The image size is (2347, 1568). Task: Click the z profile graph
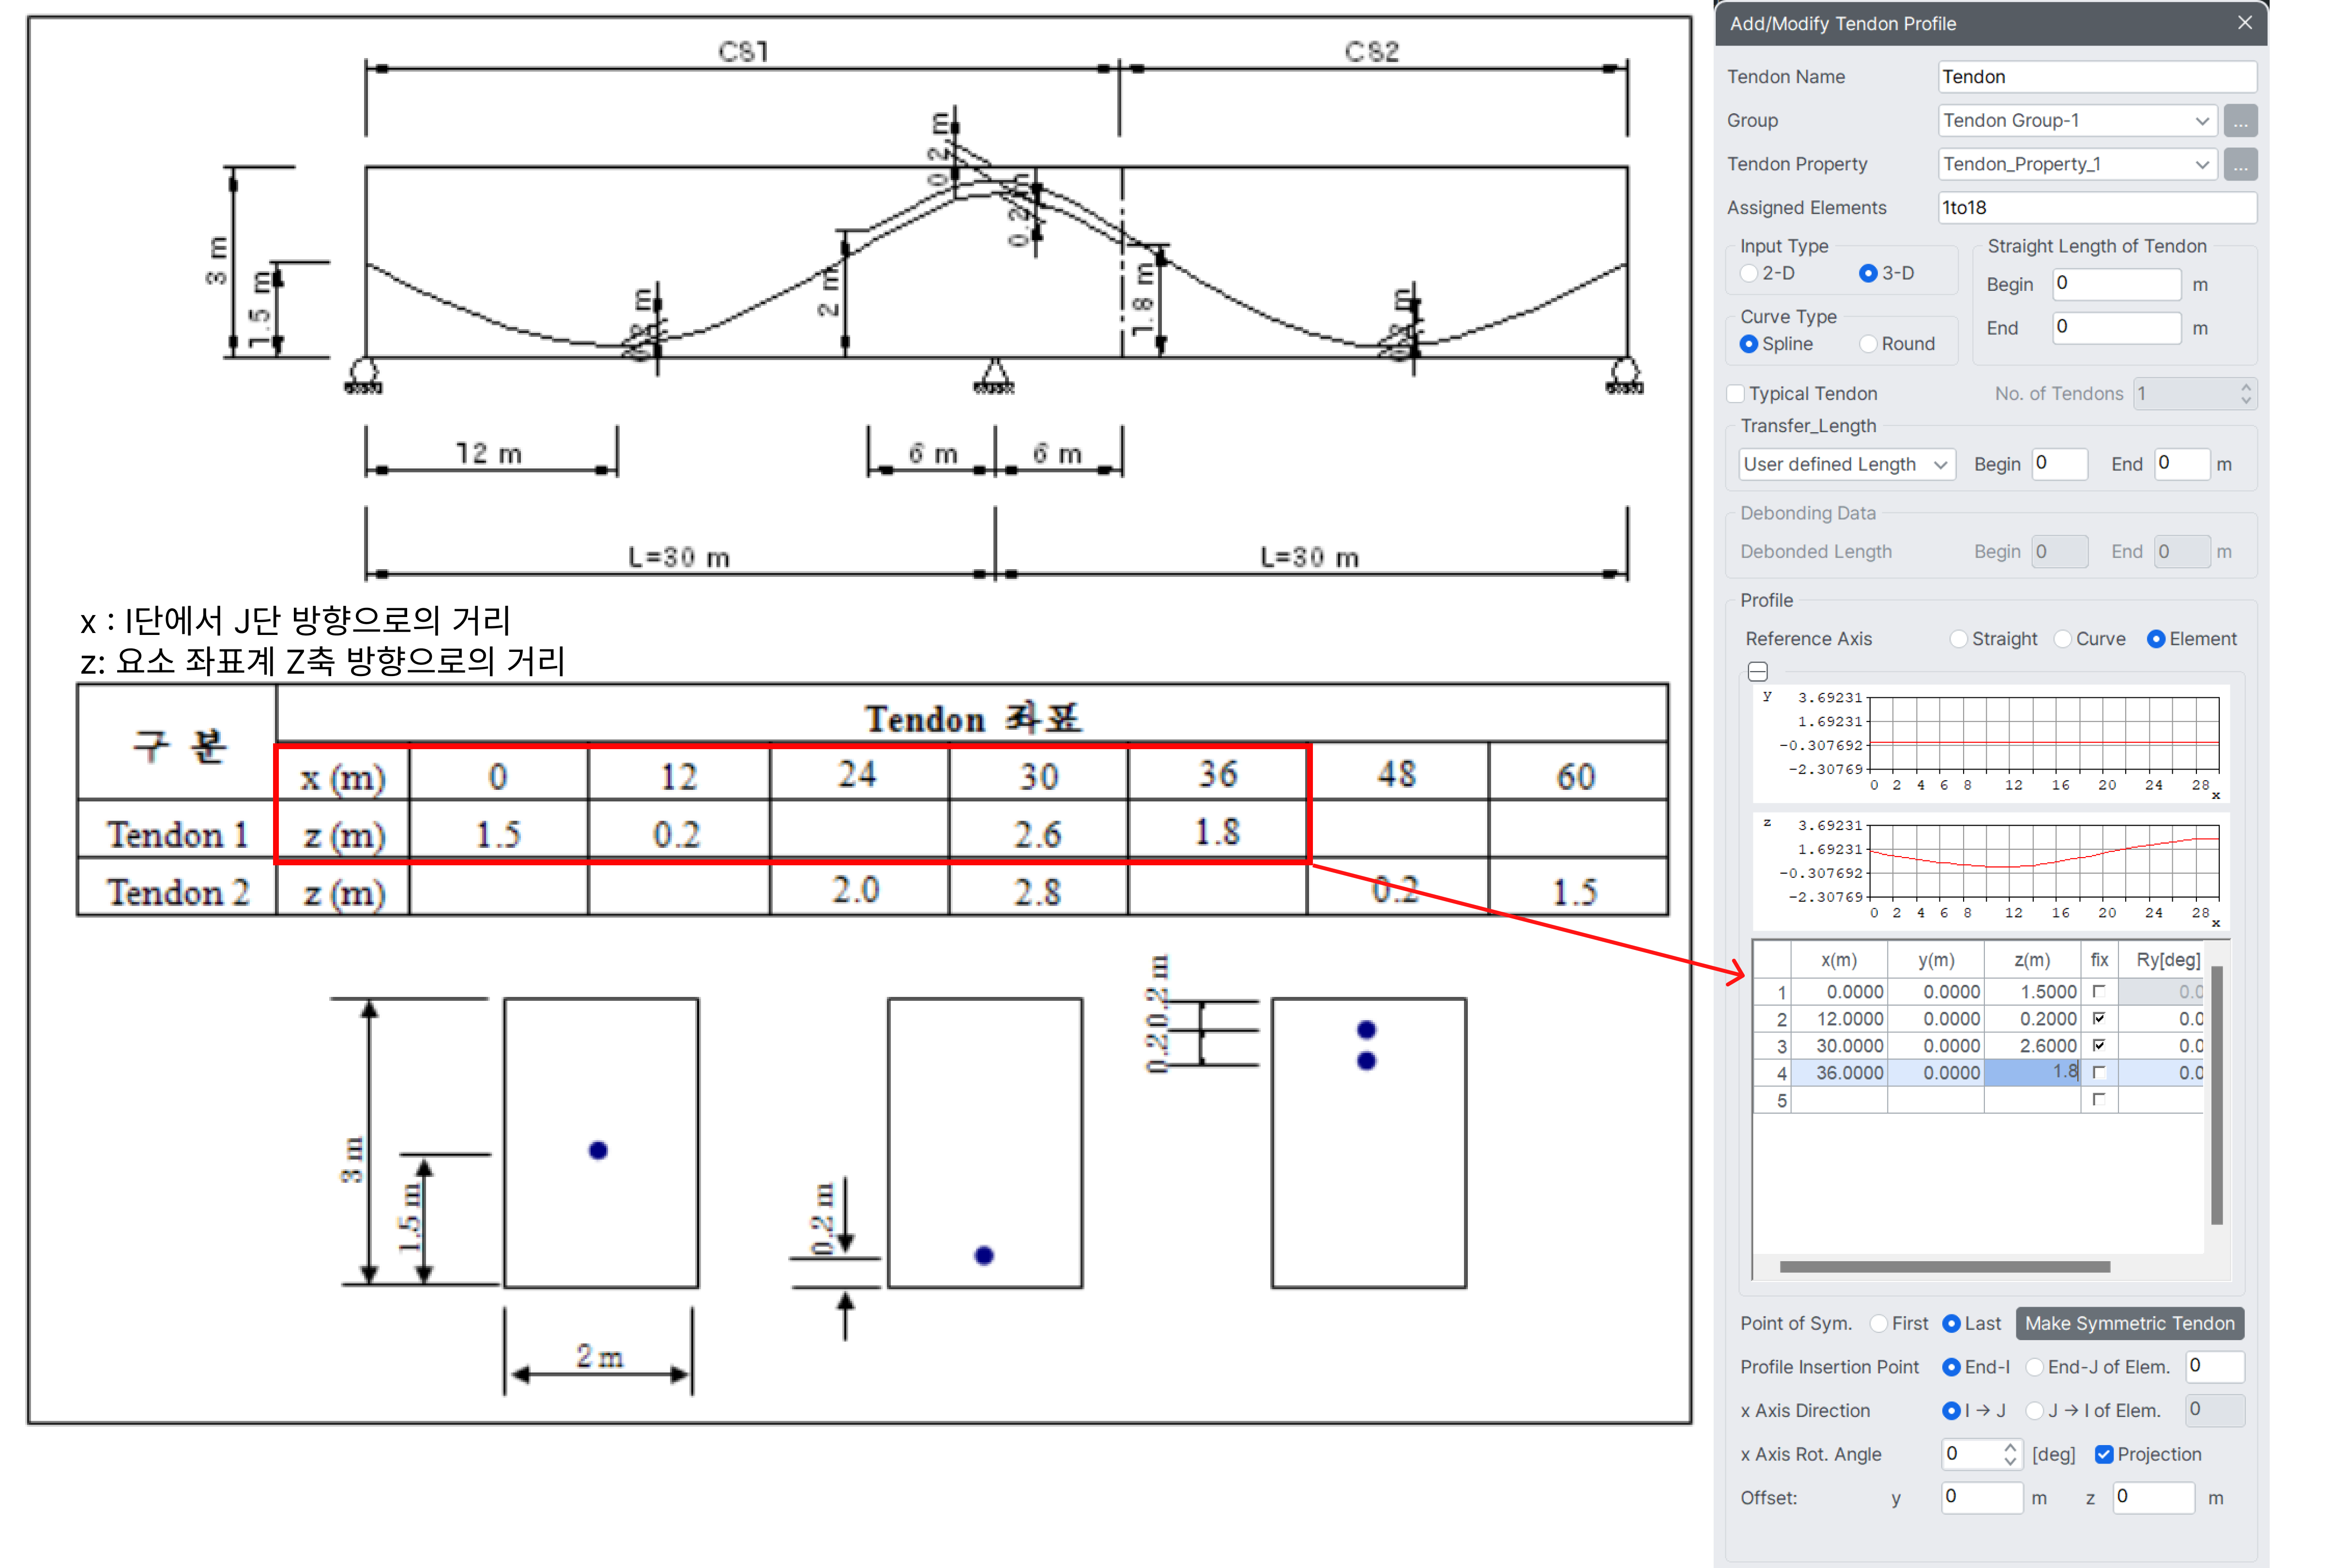[x=1991, y=871]
